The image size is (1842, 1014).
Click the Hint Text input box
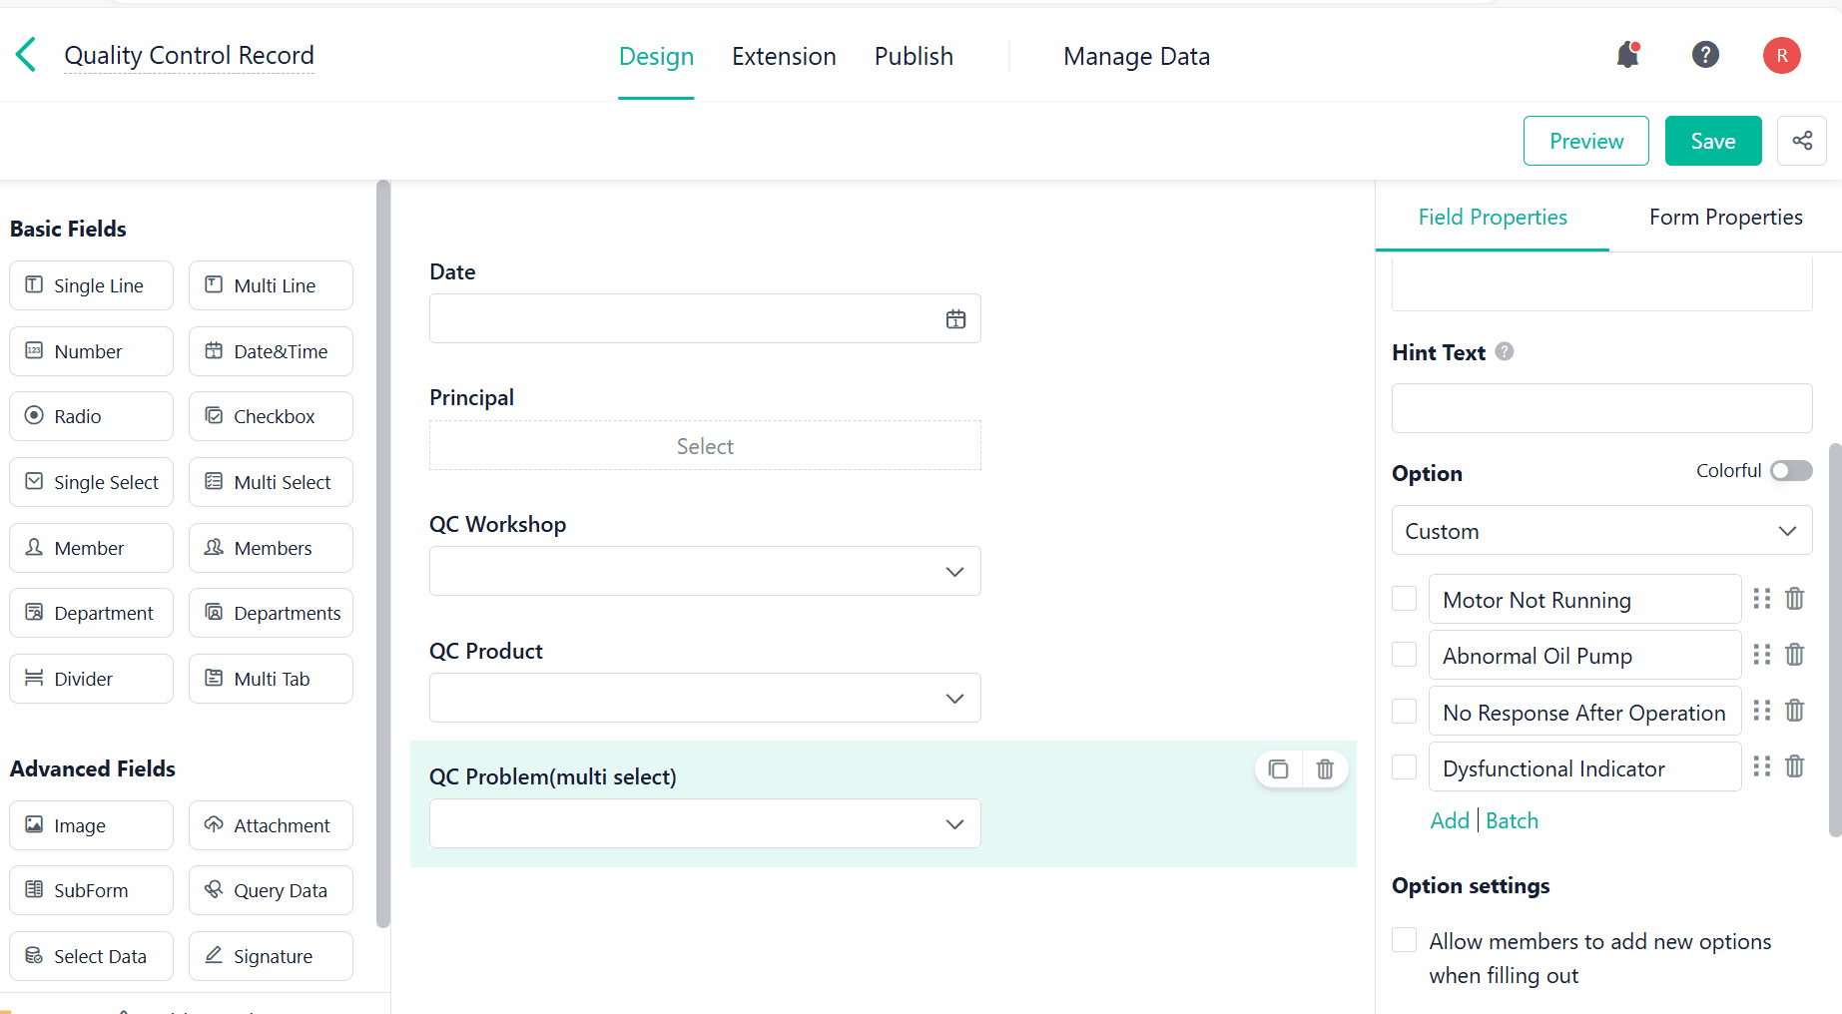pos(1601,408)
